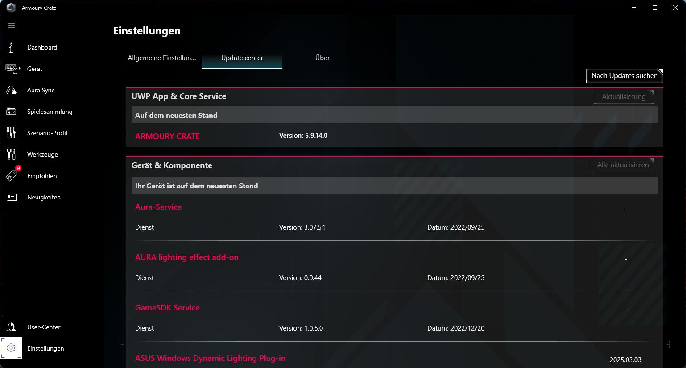The image size is (686, 368).
Task: Open Dashboard via its sidebar icon
Action: pos(11,47)
